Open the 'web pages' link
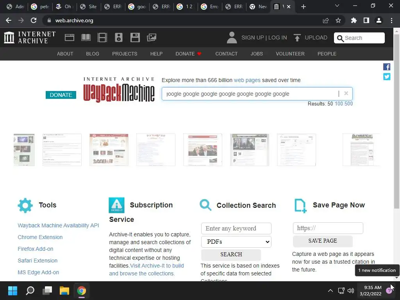The image size is (400, 300). [x=247, y=80]
